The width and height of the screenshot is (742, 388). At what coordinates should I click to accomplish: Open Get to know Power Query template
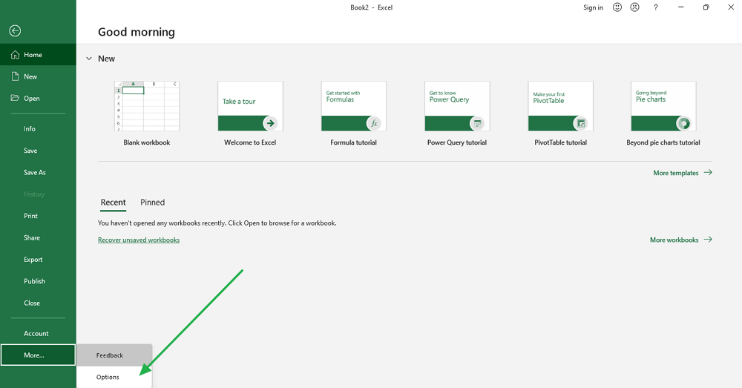point(457,106)
